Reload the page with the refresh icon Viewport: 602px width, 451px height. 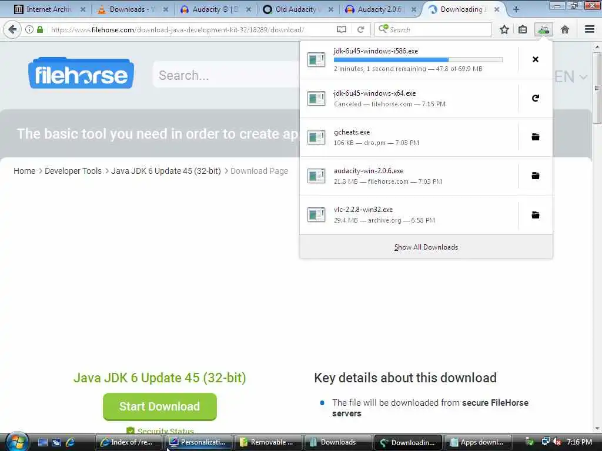[x=360, y=29]
